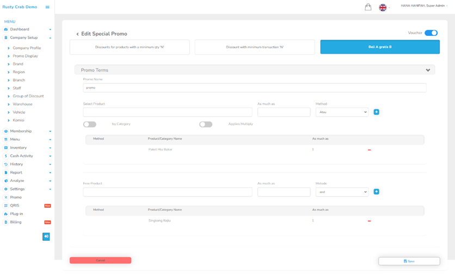Open the shopping bag icon in header
The width and height of the screenshot is (455, 275).
tap(368, 7)
